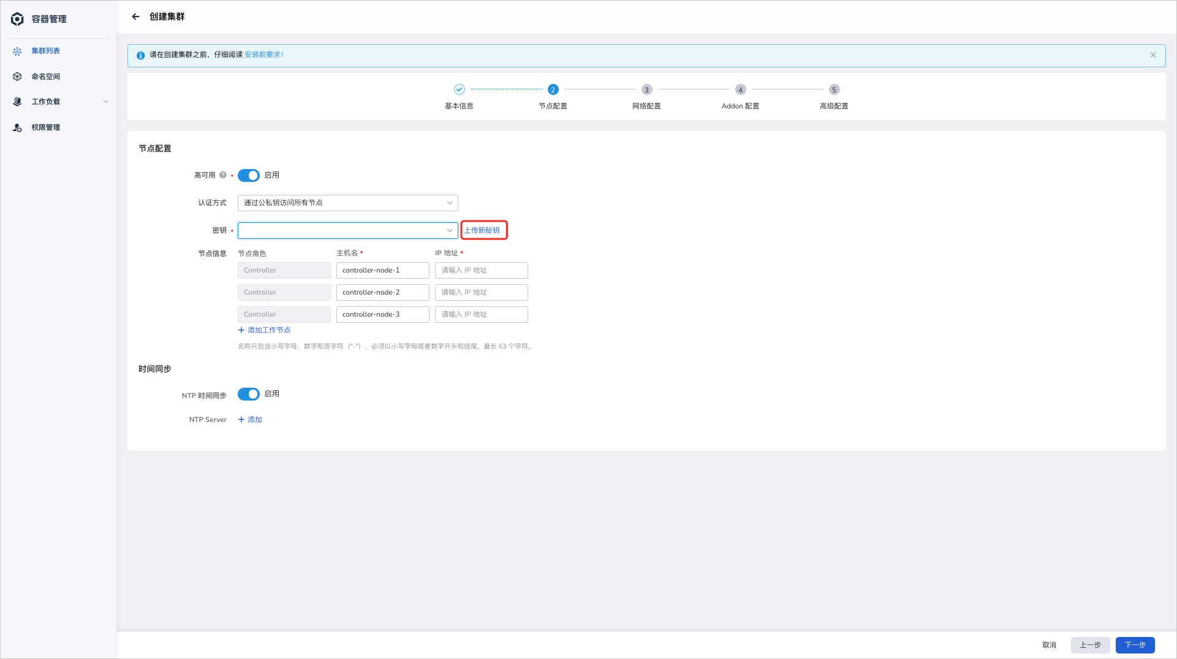The image size is (1177, 659).
Task: Click the 集群列表 sidebar icon
Action: click(x=17, y=51)
